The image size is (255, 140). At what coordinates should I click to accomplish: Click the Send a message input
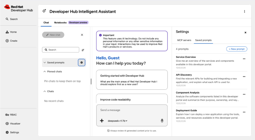(x=132, y=110)
